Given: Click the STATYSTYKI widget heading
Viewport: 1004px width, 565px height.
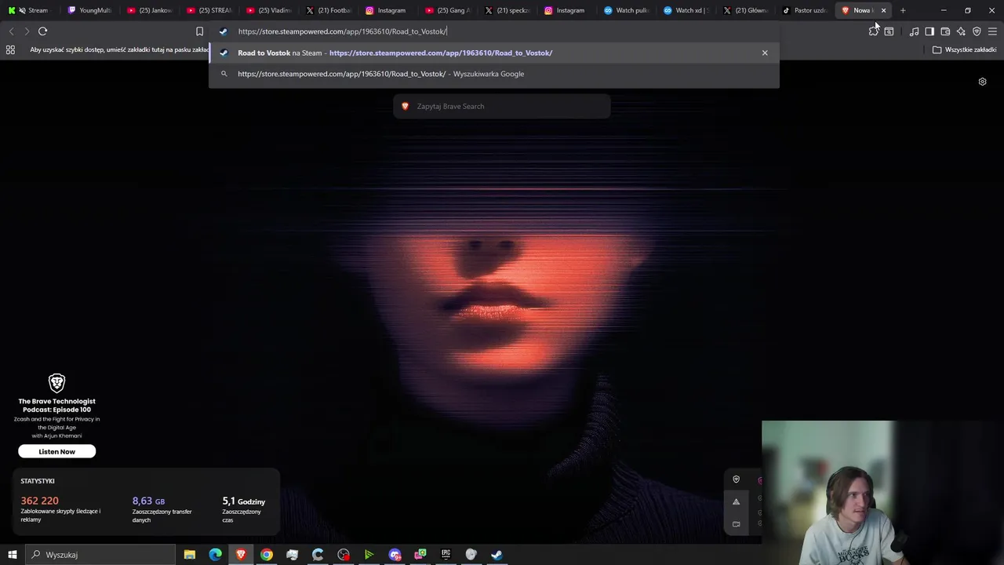Looking at the screenshot, I should coord(38,481).
